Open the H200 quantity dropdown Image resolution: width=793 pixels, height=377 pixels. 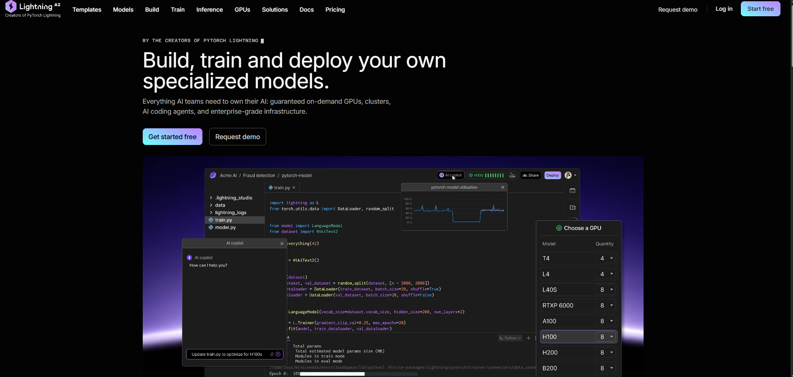[x=606, y=352]
